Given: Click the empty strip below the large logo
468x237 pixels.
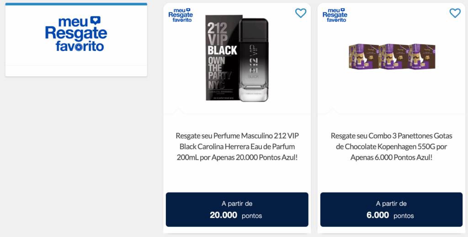Looking at the screenshot, I should [76, 71].
